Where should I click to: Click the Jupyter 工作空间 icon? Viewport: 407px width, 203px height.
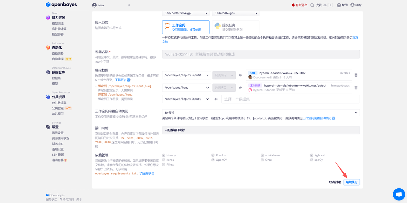(x=167, y=26)
